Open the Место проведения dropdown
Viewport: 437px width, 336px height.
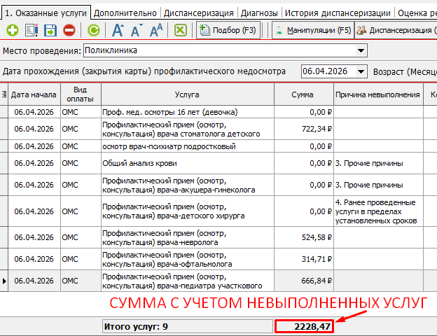tap(361, 50)
